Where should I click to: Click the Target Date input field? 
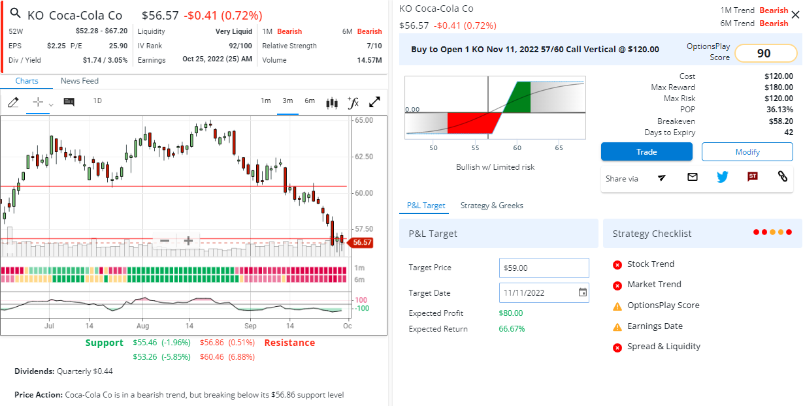tap(544, 292)
